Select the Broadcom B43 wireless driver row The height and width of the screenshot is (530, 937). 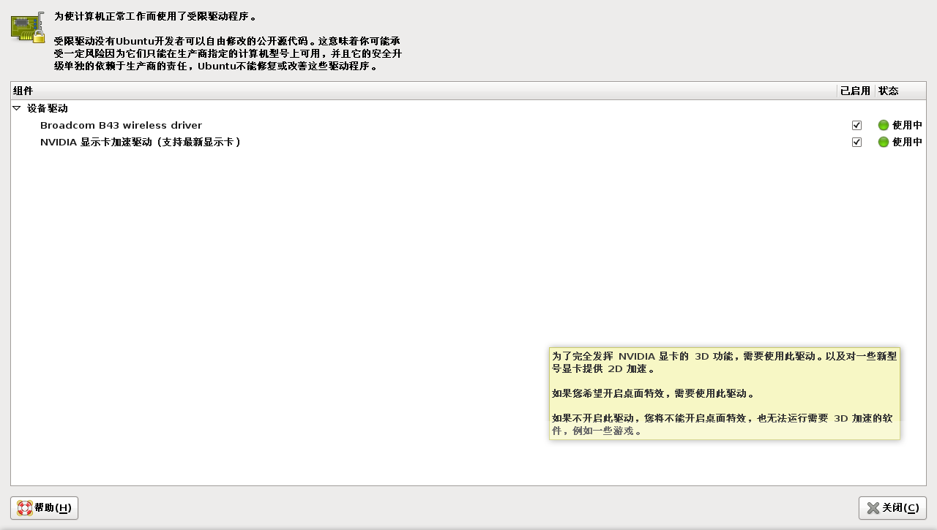(x=468, y=125)
